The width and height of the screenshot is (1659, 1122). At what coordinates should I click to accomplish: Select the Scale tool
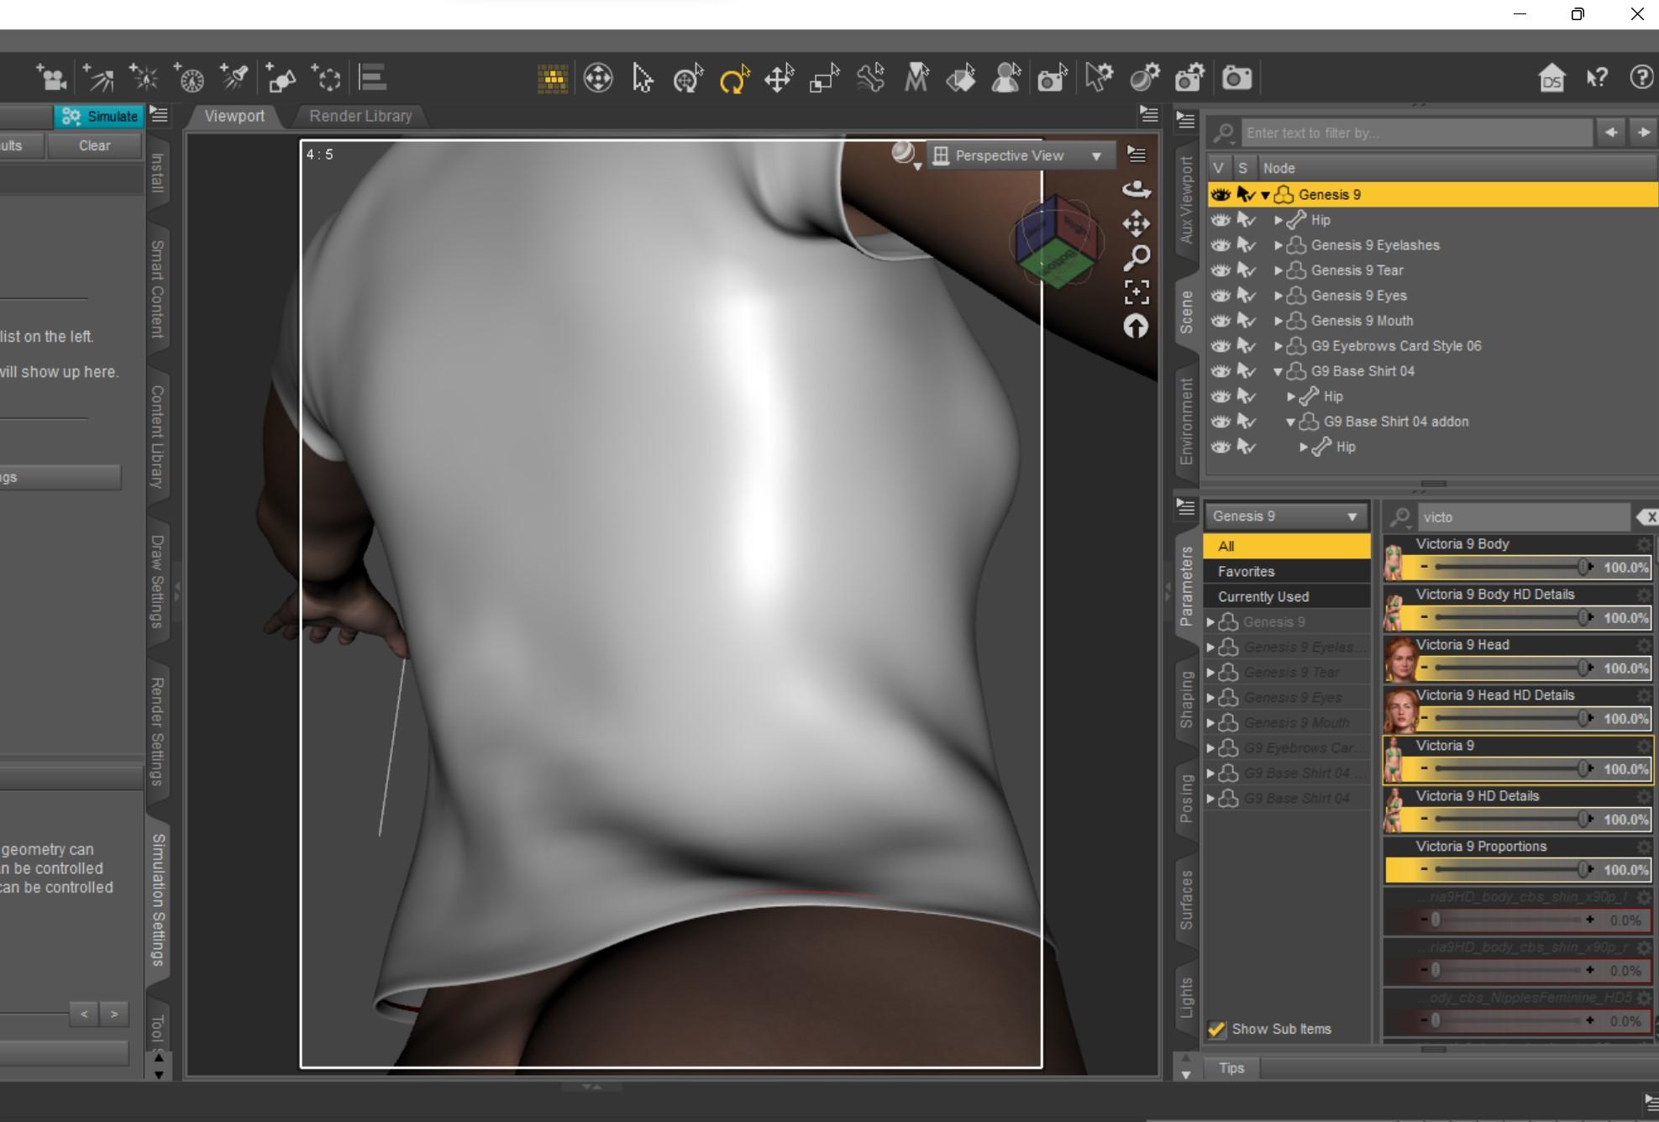824,80
